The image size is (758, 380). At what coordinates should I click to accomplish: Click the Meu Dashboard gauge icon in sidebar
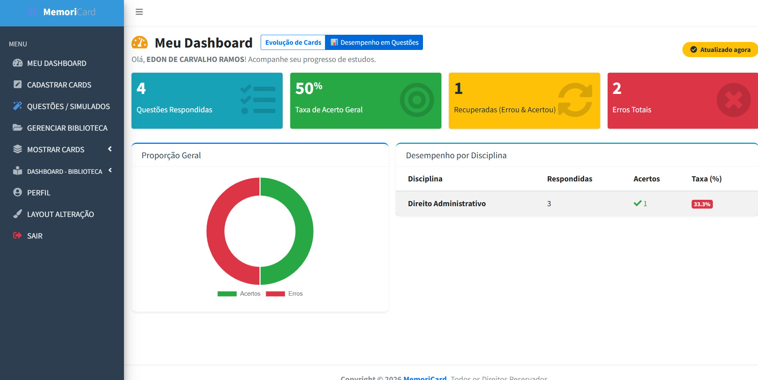click(18, 63)
